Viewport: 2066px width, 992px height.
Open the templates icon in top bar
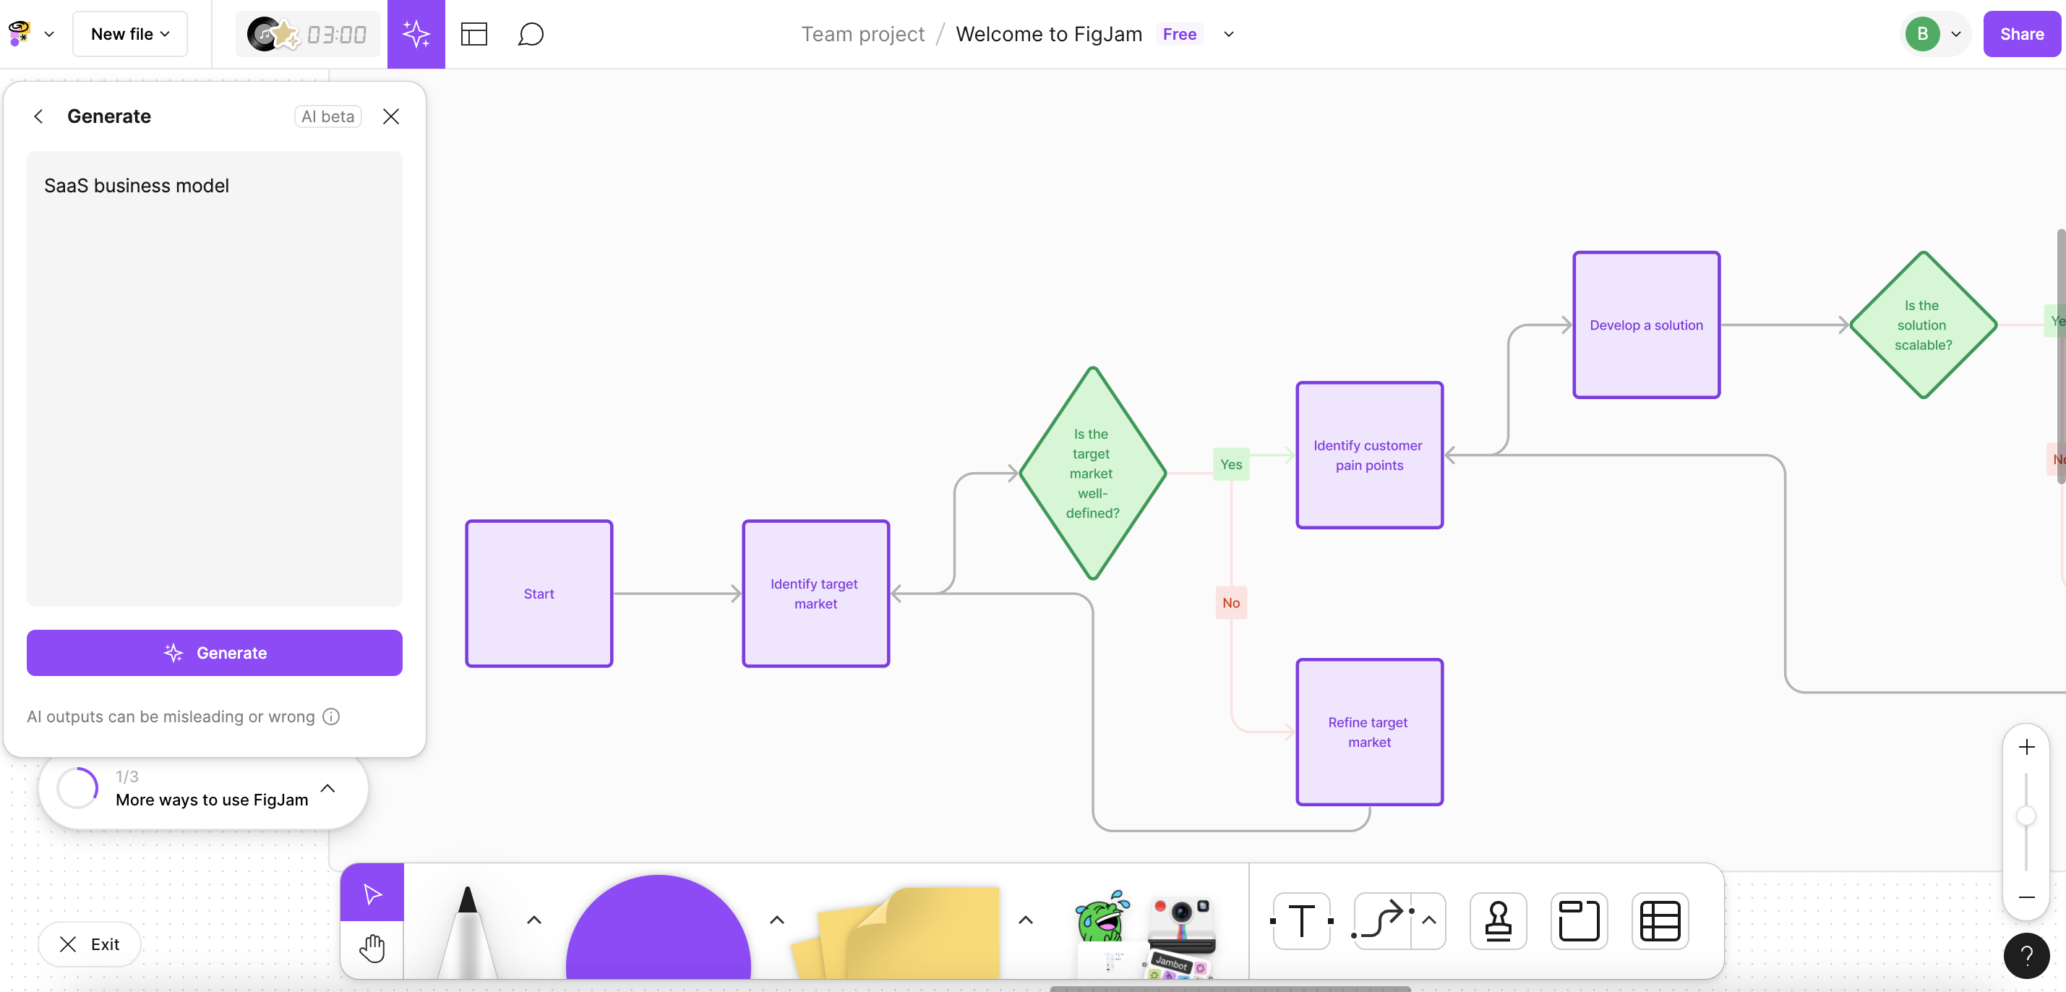pyautogui.click(x=474, y=34)
